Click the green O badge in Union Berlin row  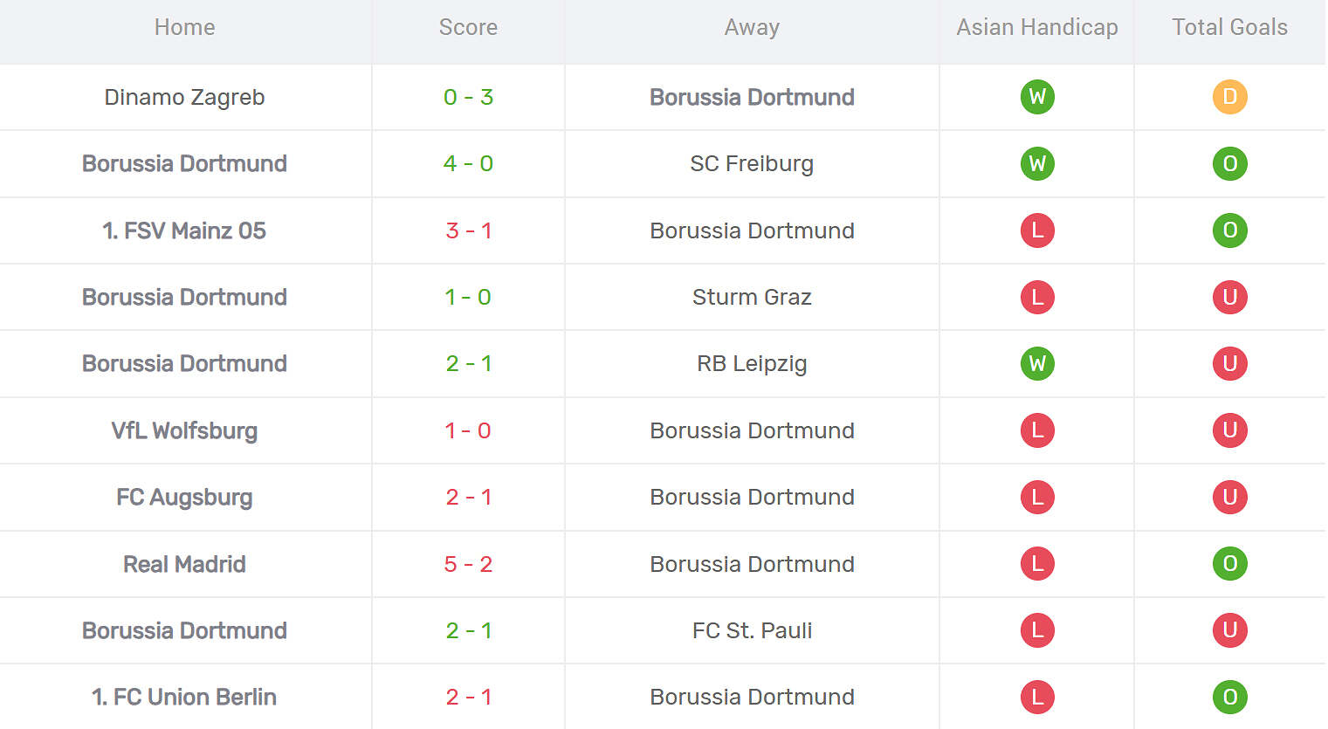[x=1229, y=697]
